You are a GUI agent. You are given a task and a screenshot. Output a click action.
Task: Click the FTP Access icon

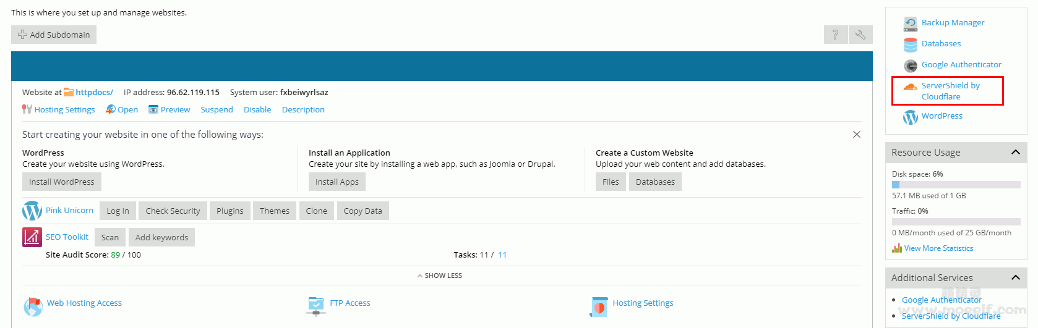point(316,305)
